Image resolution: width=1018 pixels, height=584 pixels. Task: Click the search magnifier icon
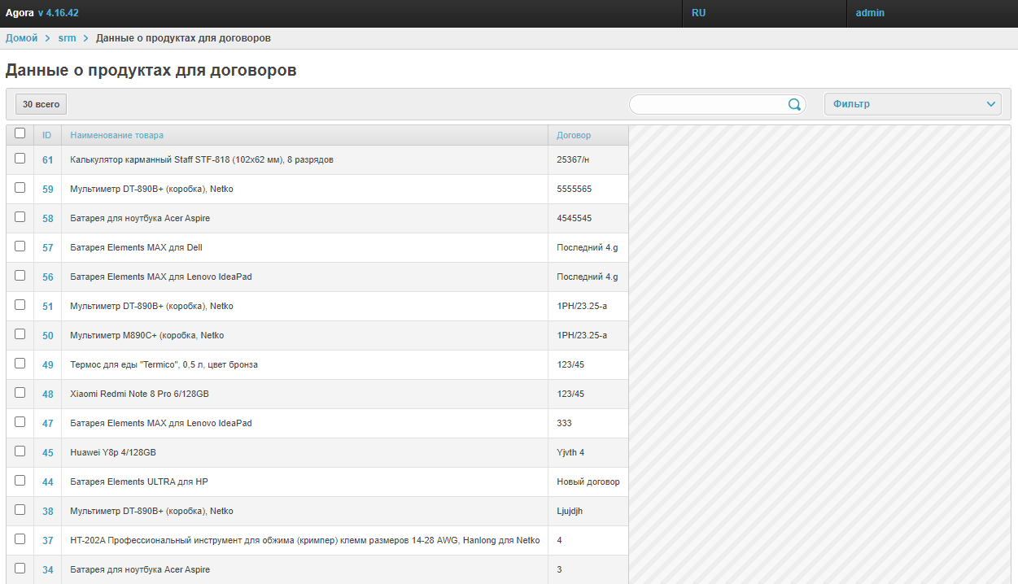794,104
